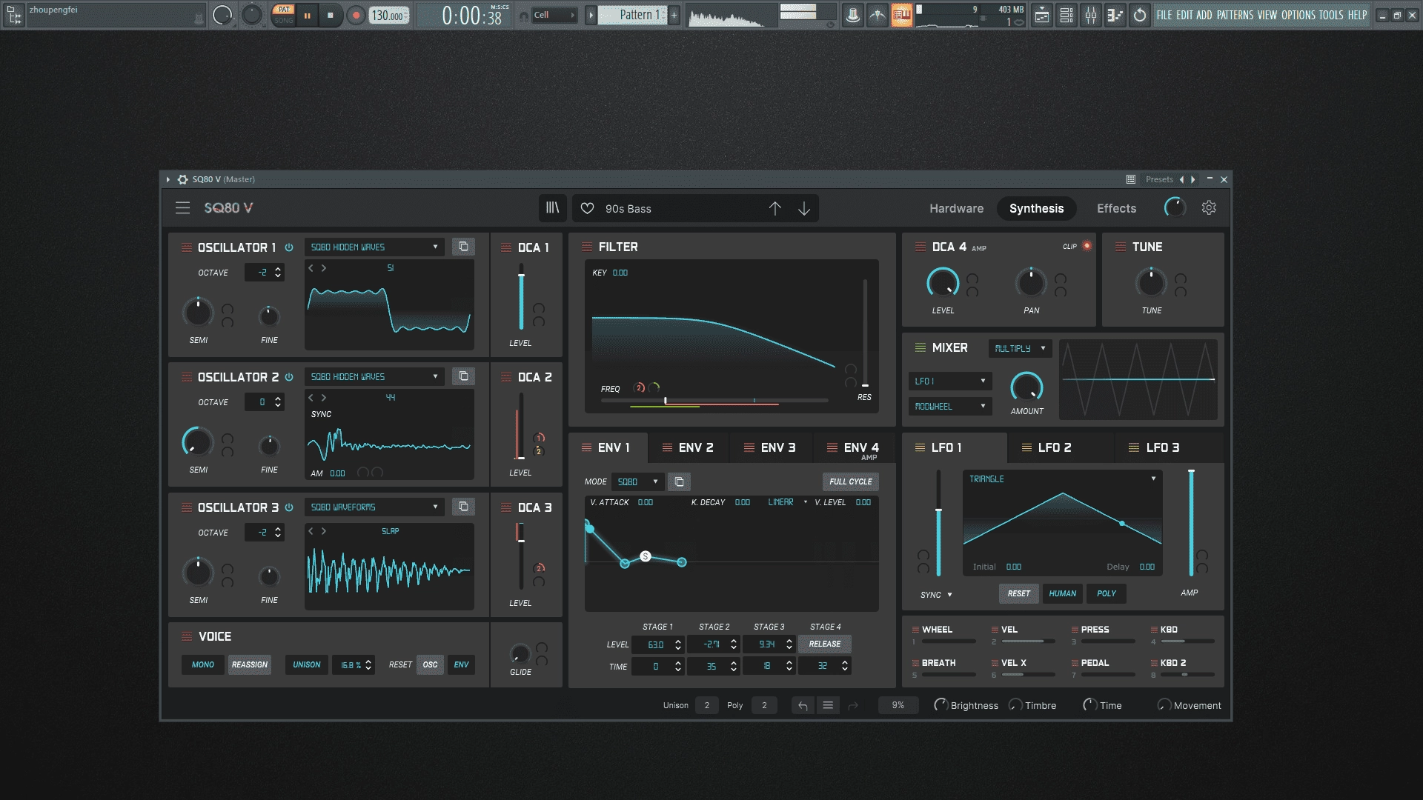The image size is (1423, 800).
Task: Click Stage 4 RELEASE button
Action: (824, 644)
